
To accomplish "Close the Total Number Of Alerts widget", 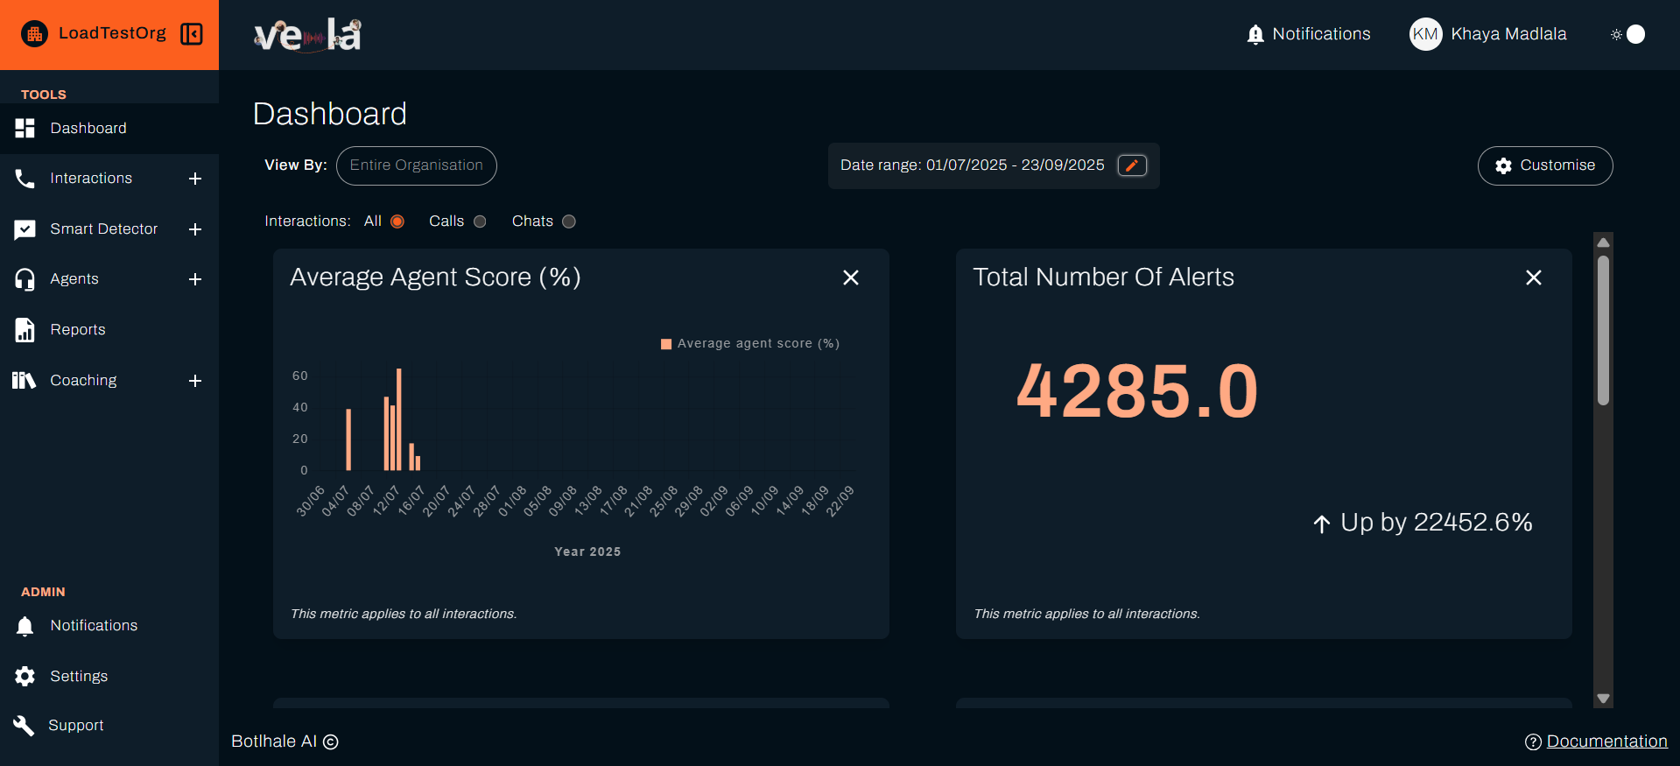I will [x=1533, y=278].
